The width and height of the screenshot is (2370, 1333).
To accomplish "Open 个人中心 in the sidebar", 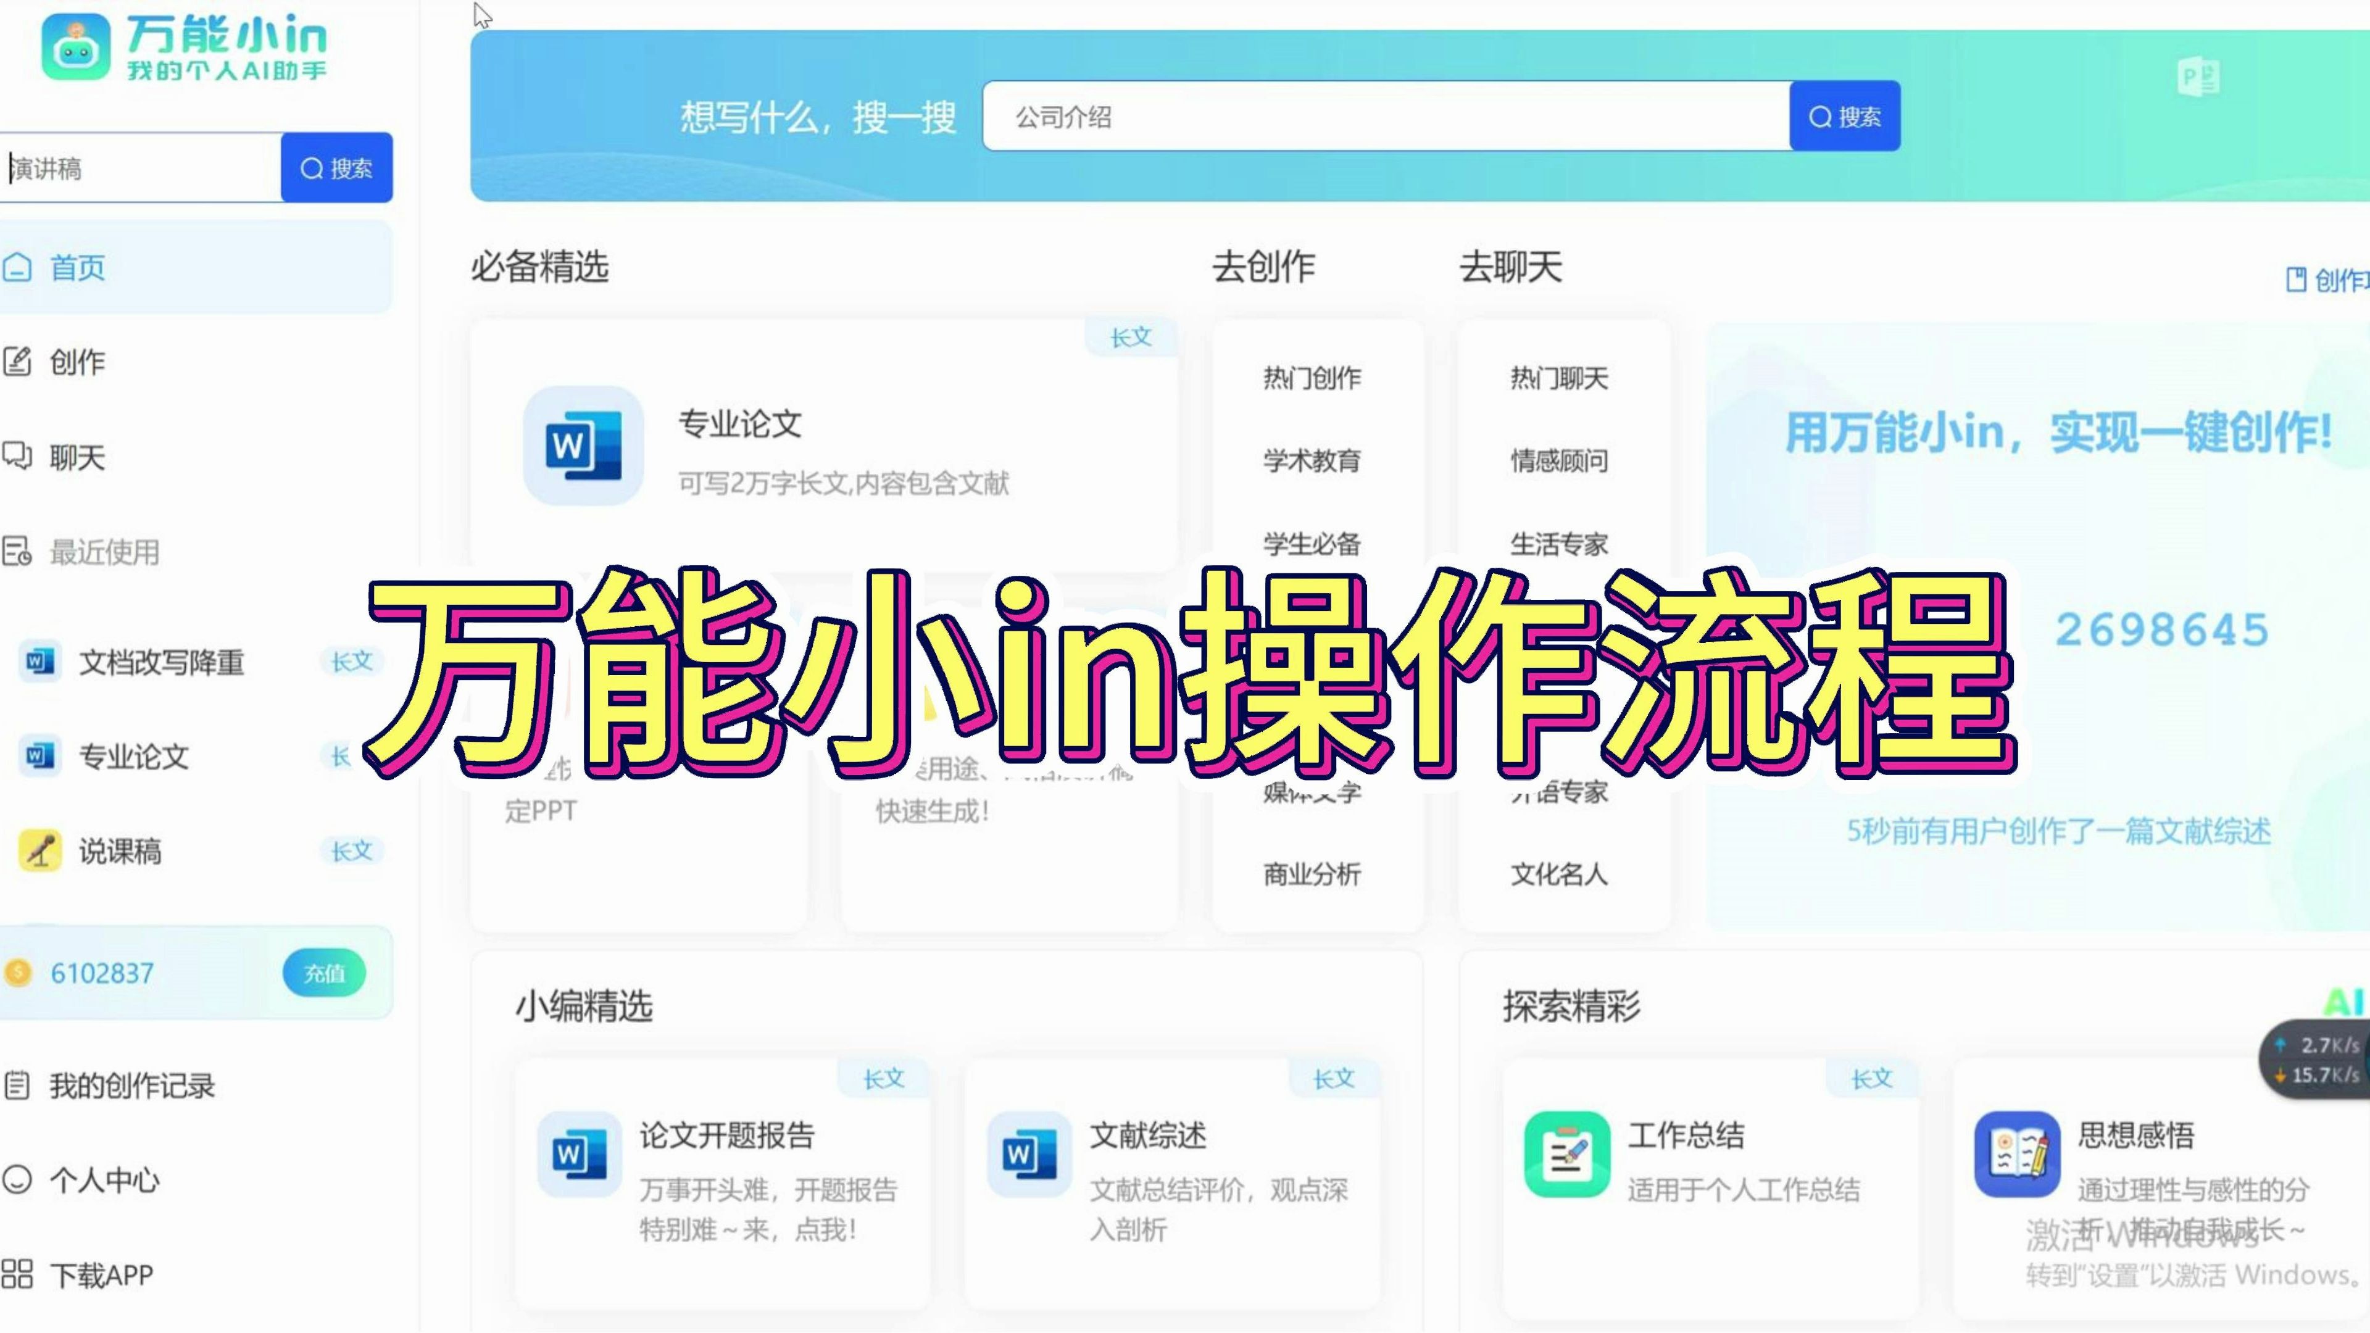I will pyautogui.click(x=104, y=1181).
